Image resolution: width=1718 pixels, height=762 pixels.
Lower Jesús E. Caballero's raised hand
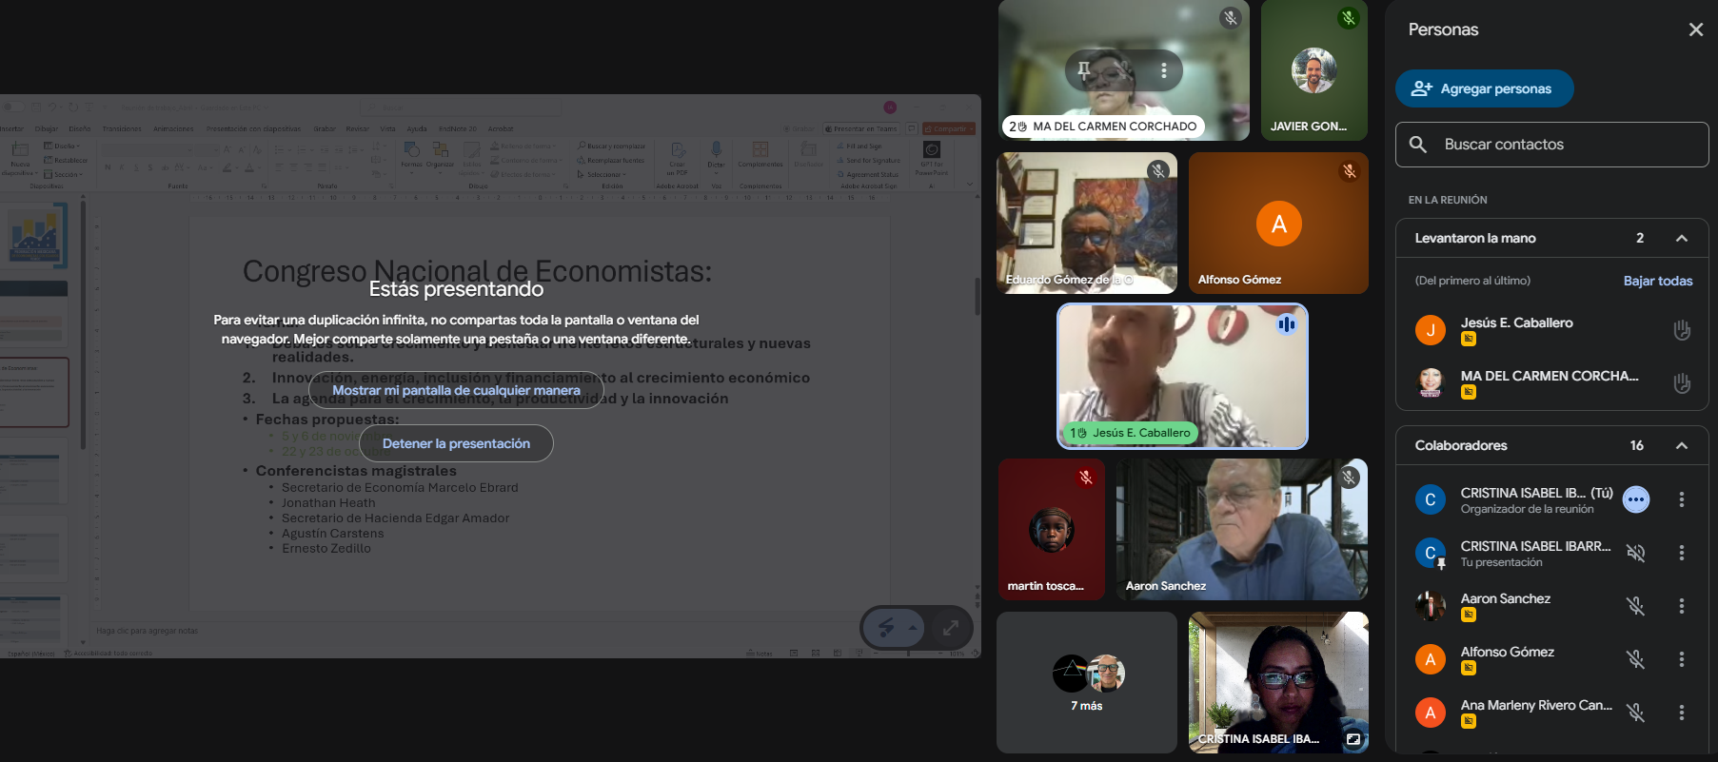click(1682, 330)
